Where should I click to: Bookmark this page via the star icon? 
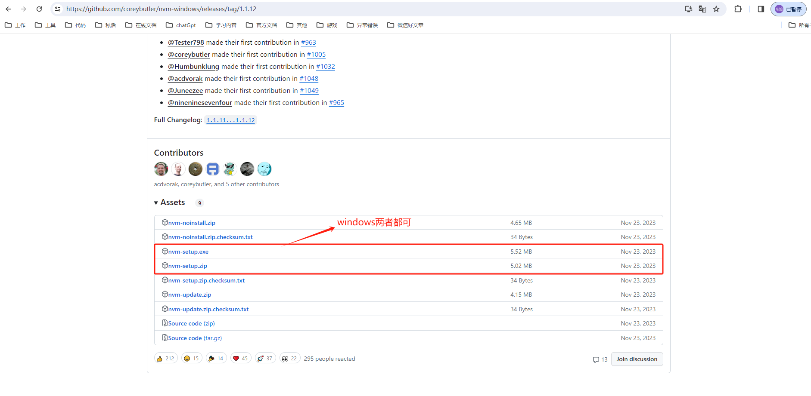click(716, 9)
